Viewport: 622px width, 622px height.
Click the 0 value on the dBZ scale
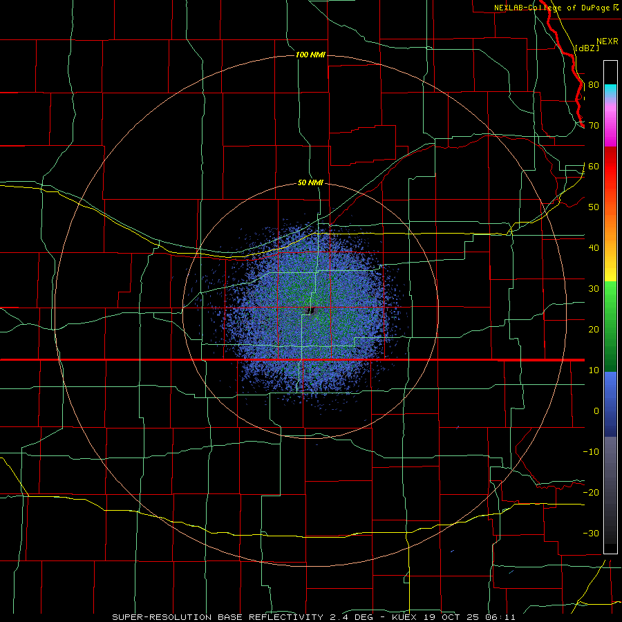click(596, 411)
